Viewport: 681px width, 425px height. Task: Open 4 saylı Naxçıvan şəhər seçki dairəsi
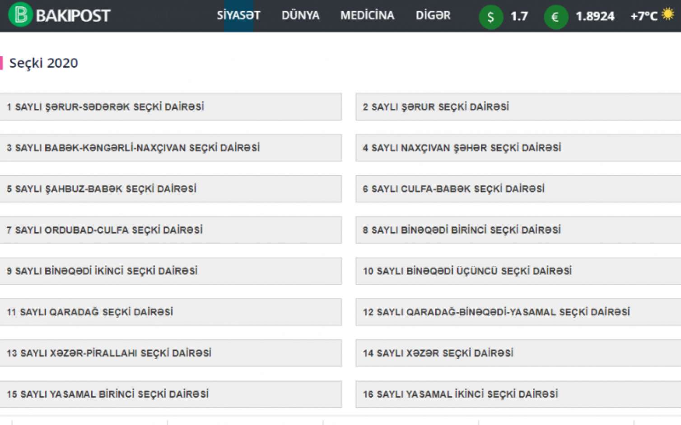pos(518,148)
